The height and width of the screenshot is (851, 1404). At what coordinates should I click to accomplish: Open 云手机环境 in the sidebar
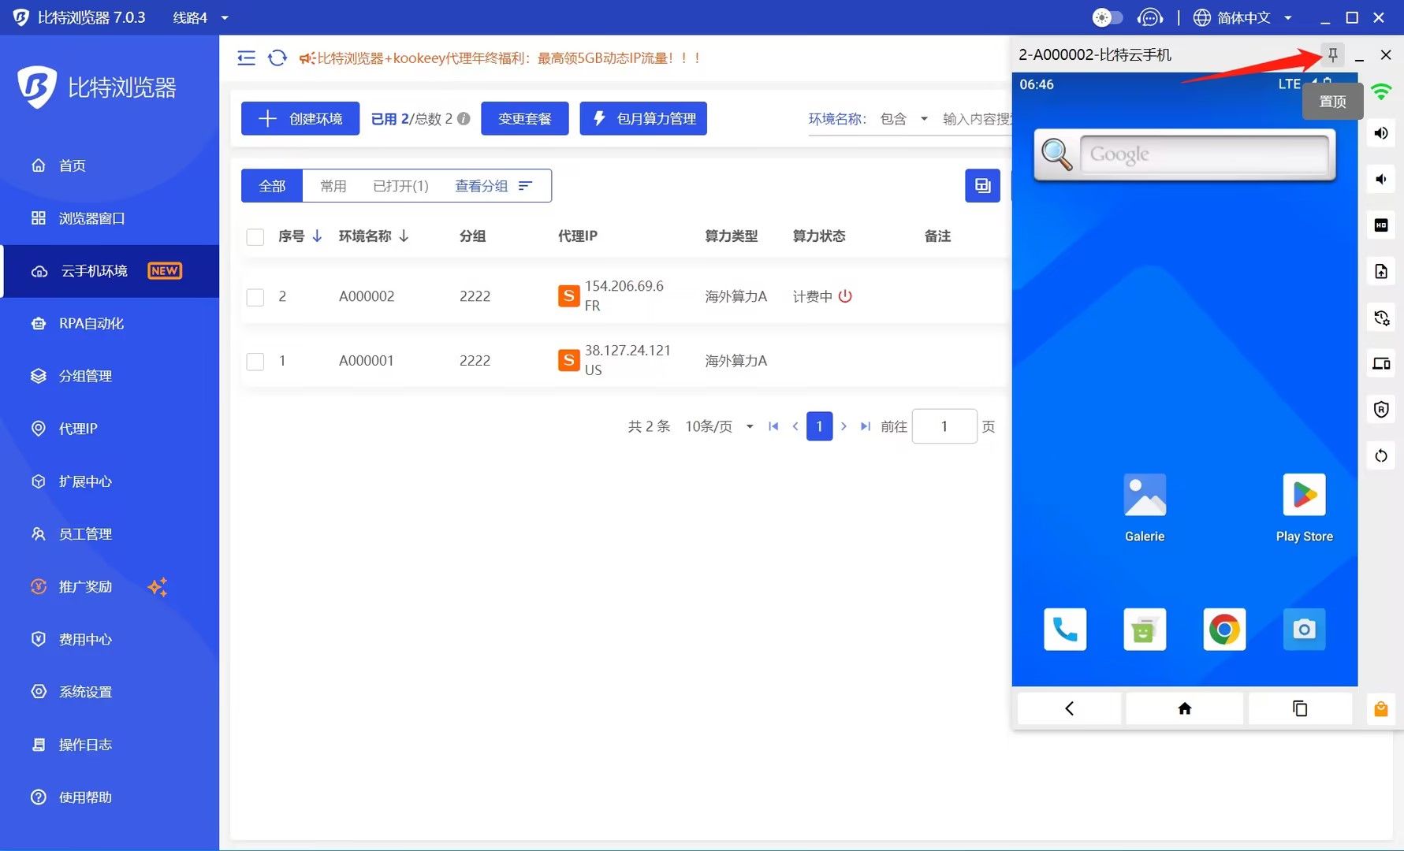point(110,271)
